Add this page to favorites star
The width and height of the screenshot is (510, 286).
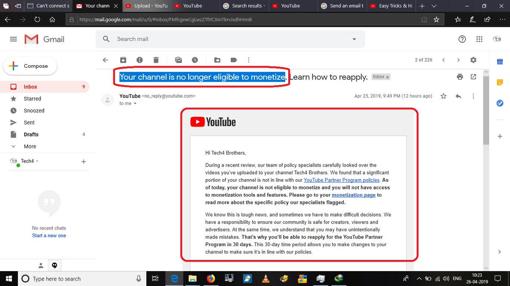tap(436, 19)
